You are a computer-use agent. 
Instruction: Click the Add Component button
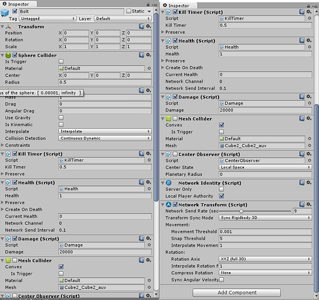[x=237, y=293]
